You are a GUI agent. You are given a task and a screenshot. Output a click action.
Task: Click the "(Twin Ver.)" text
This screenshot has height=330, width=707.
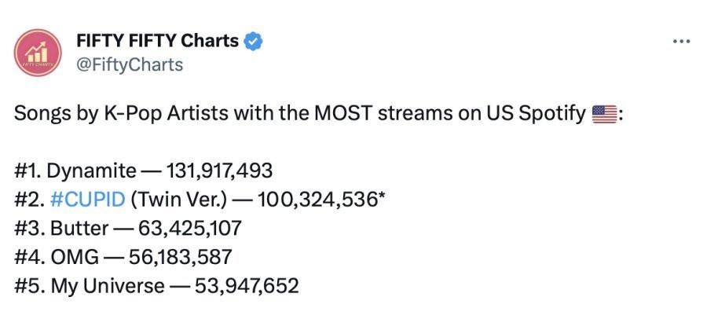click(179, 199)
